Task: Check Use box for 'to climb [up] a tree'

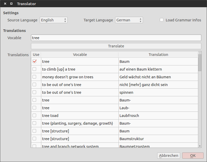Action: [x=34, y=69]
